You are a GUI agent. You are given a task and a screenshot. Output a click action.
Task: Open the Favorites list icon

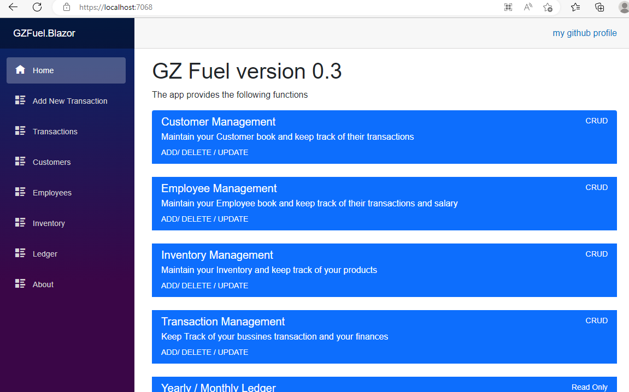point(575,7)
